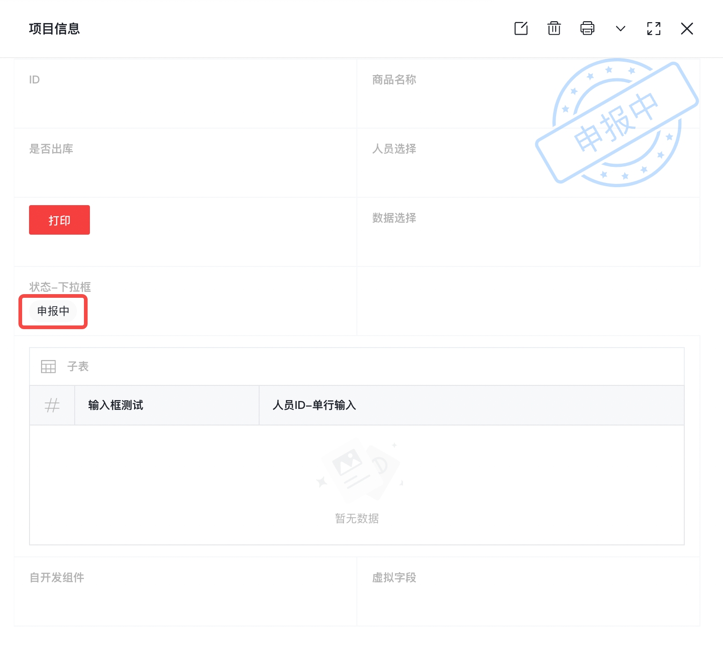Screen dimensions: 723x650
Task: Click the edit record icon
Action: [521, 29]
